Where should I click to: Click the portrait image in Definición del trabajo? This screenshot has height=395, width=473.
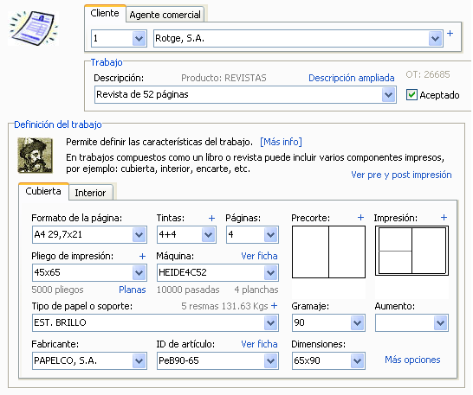35,156
